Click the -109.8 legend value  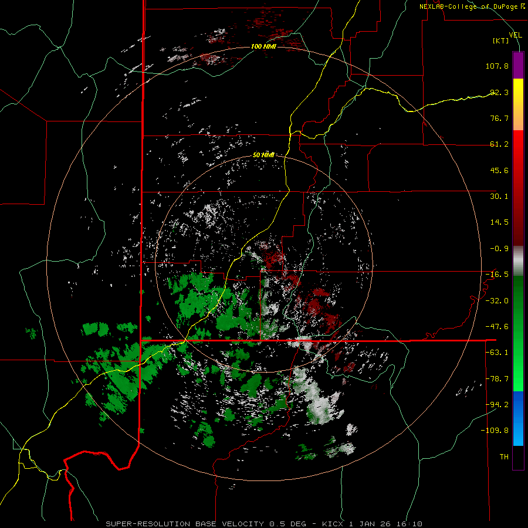(495, 431)
